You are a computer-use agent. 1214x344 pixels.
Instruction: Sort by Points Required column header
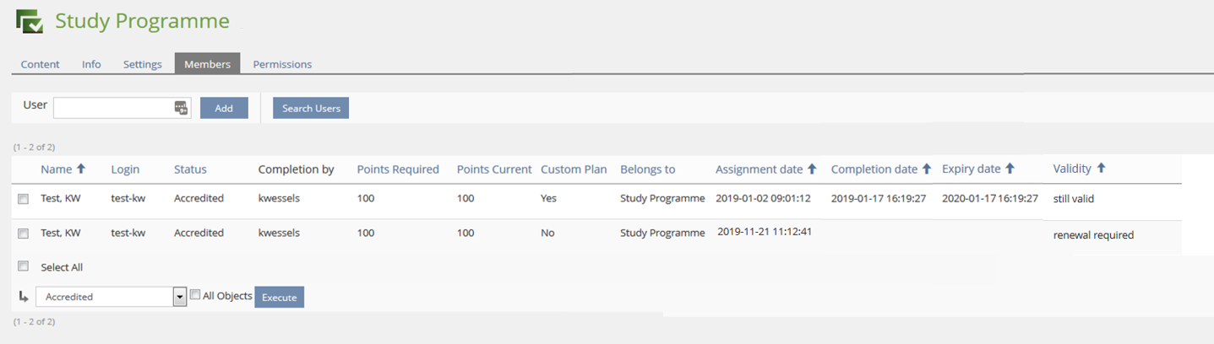tap(398, 169)
